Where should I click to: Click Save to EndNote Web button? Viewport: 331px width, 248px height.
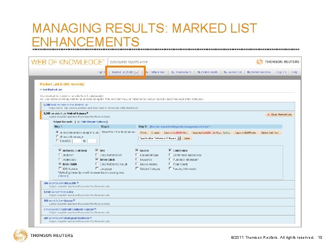(x=176, y=133)
